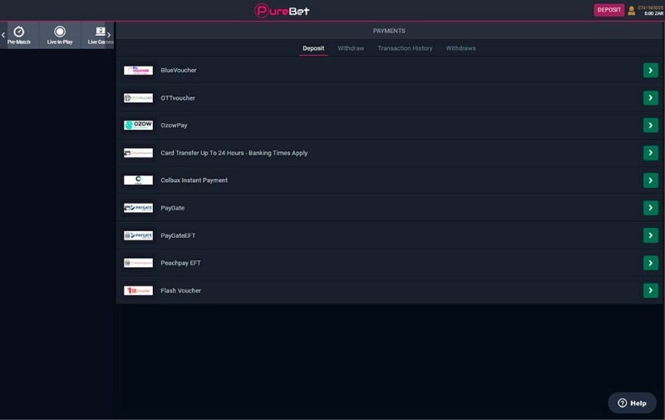
Task: Open the user account profile icon
Action: click(631, 11)
